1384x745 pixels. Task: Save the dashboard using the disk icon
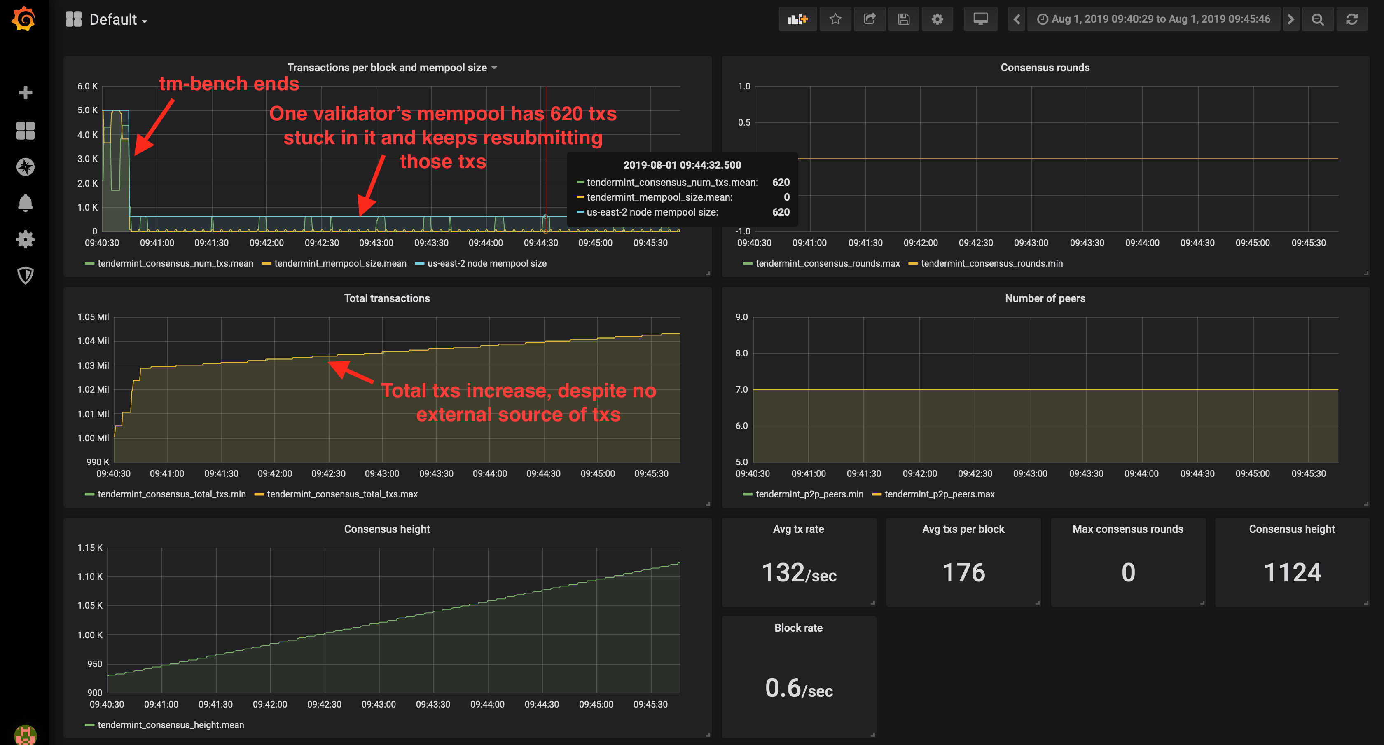[904, 19]
